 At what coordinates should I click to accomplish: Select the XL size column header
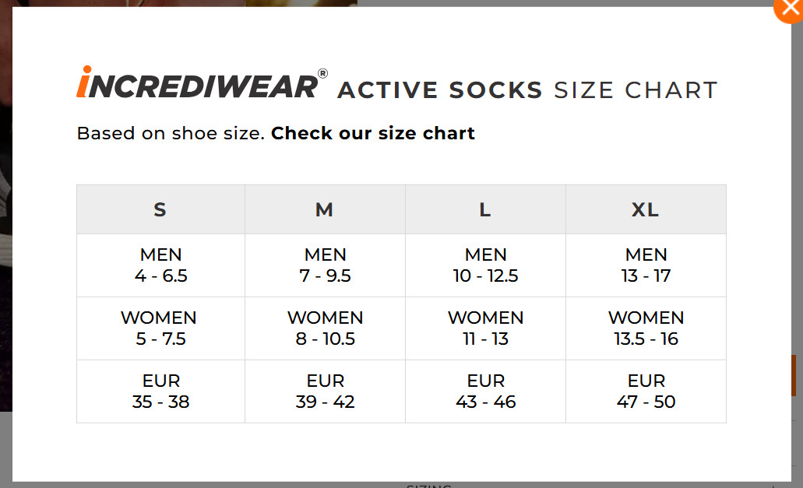coord(646,209)
